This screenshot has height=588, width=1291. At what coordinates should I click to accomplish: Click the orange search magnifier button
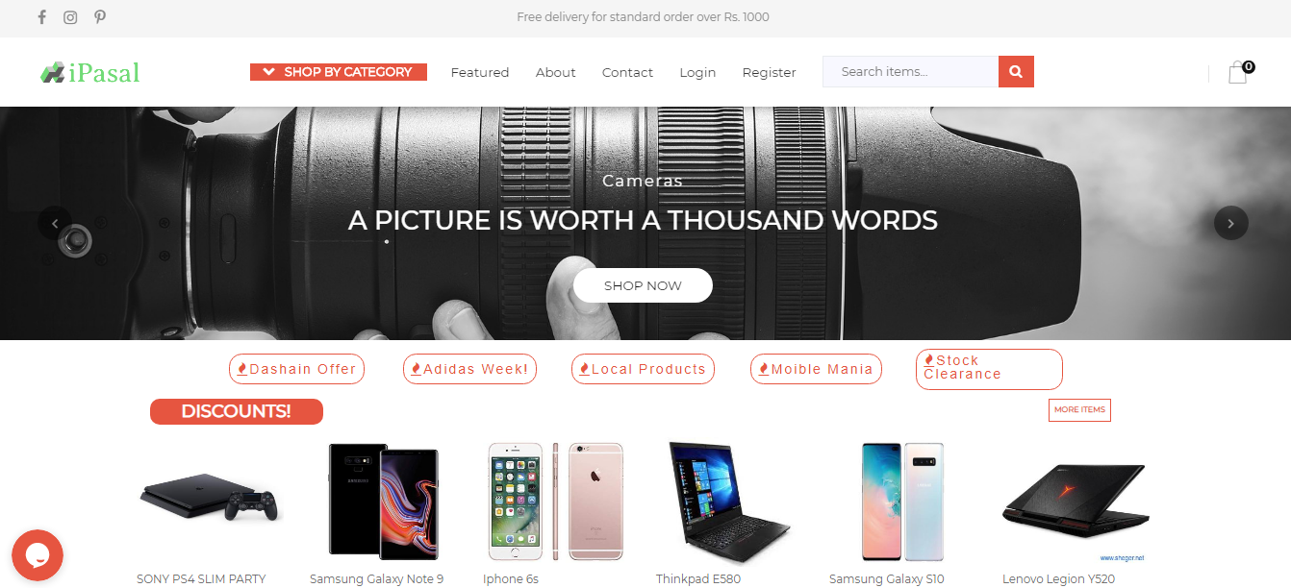(1016, 72)
